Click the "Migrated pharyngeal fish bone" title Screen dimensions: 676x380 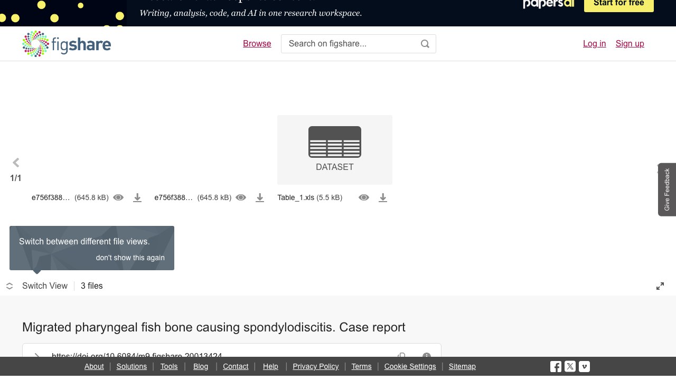point(214,327)
